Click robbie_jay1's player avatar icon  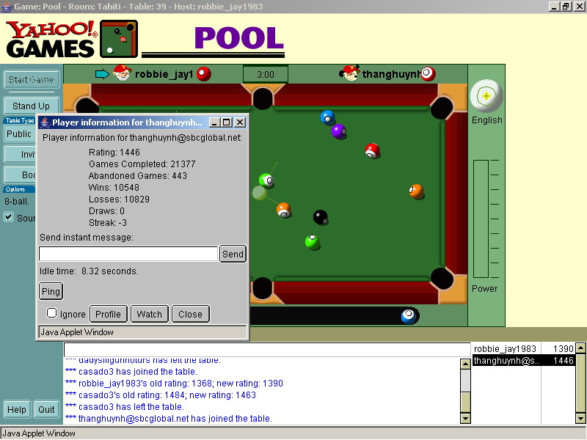click(121, 73)
